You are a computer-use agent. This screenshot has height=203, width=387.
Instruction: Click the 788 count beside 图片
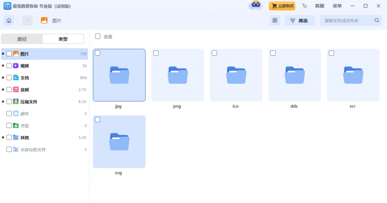[x=83, y=54]
